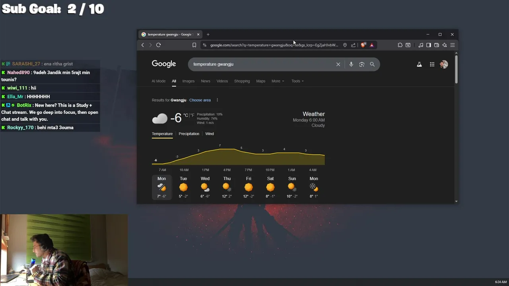
Task: Click the 7 AM label on the chart
Action: 163,170
